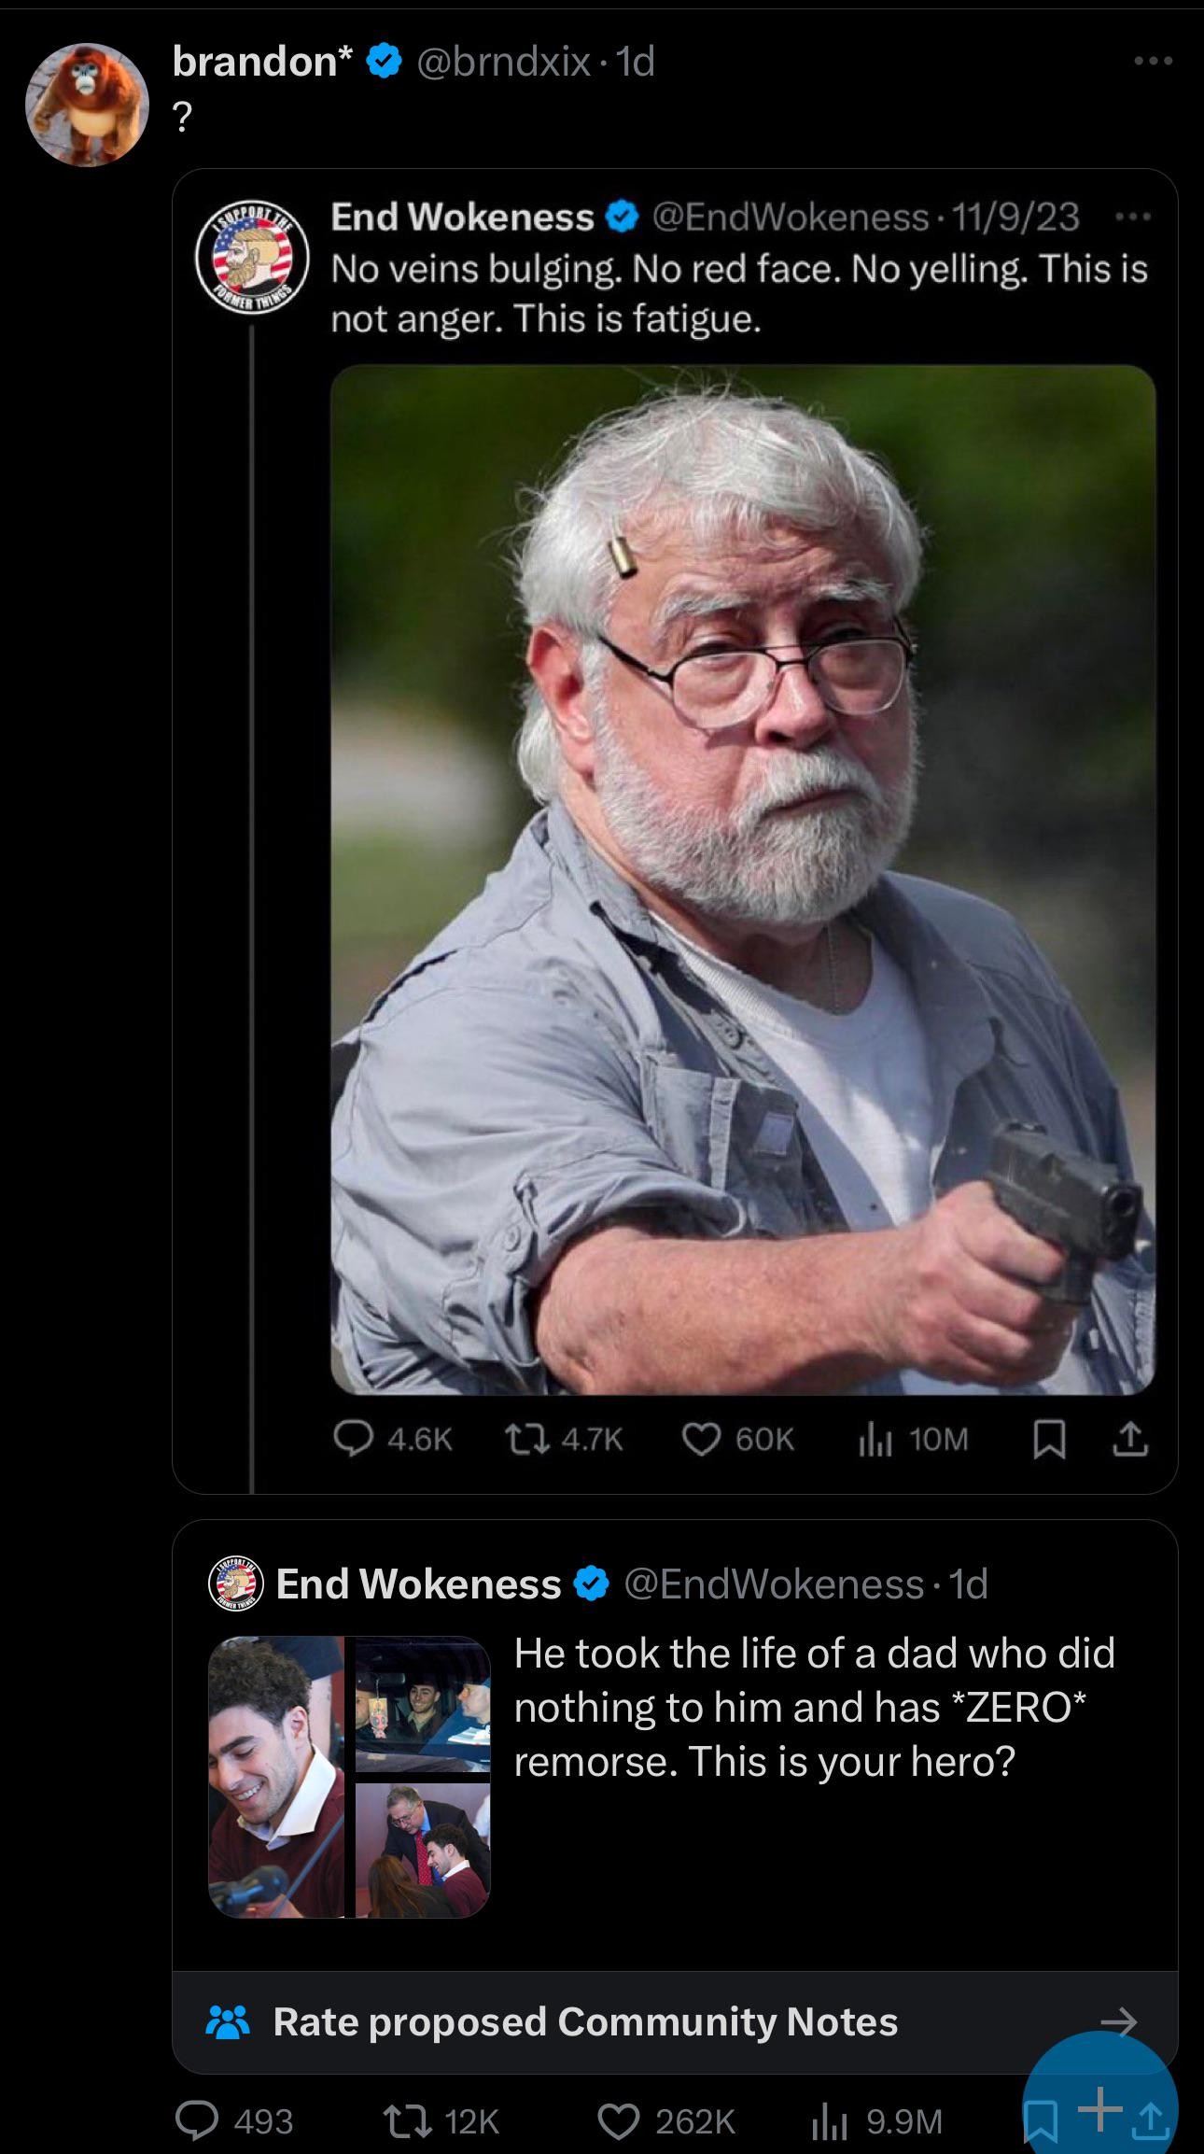Tap the blue compose plus button
Viewport: 1204px width, 2154px height.
tap(1101, 2107)
